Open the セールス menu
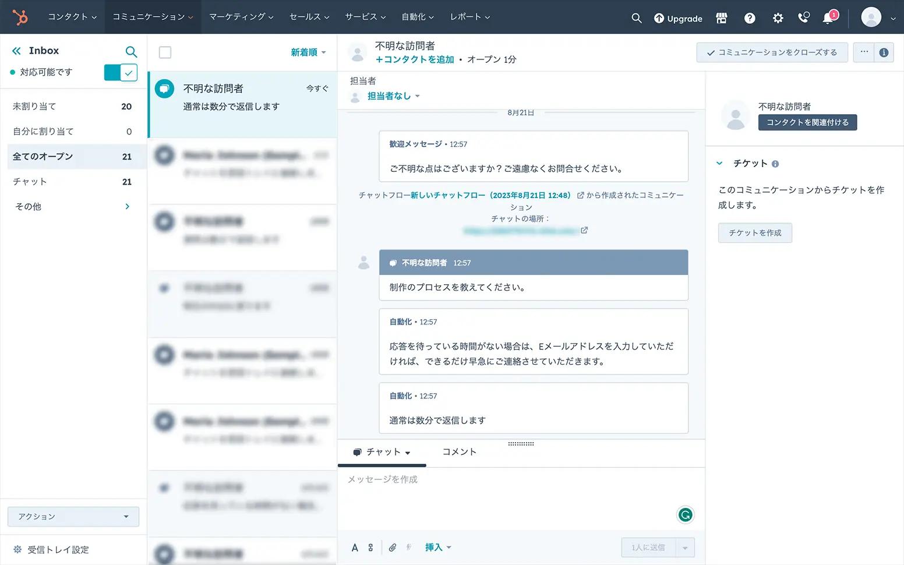 309,17
